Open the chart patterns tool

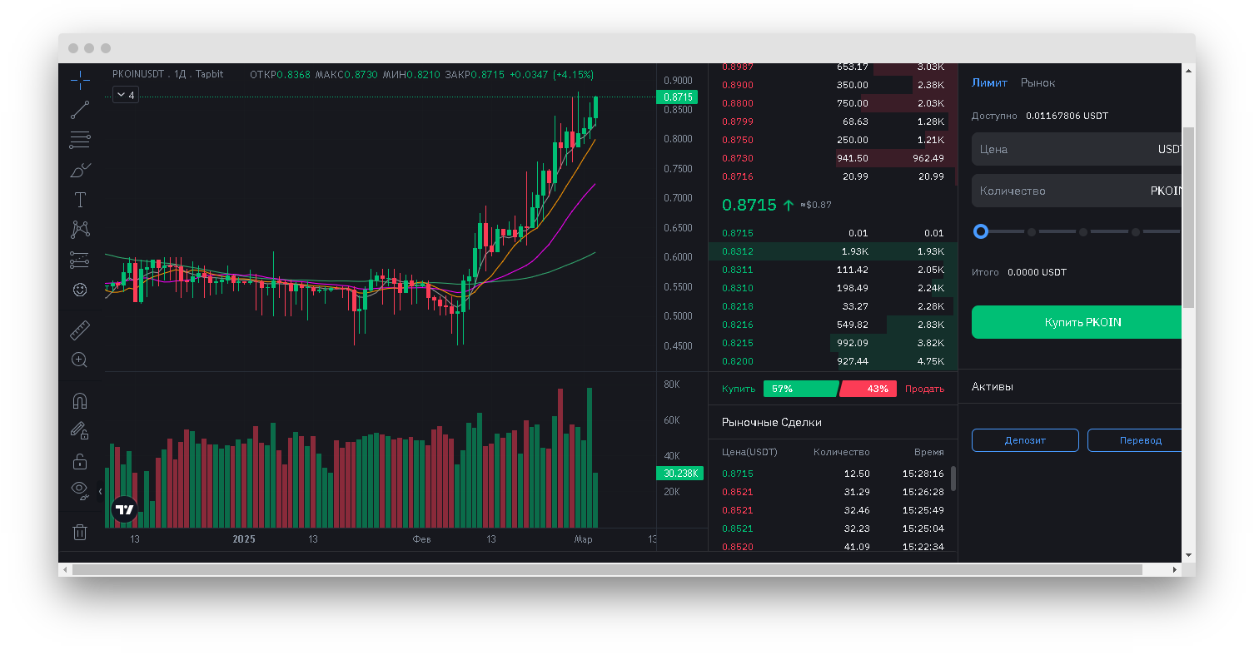tap(80, 230)
